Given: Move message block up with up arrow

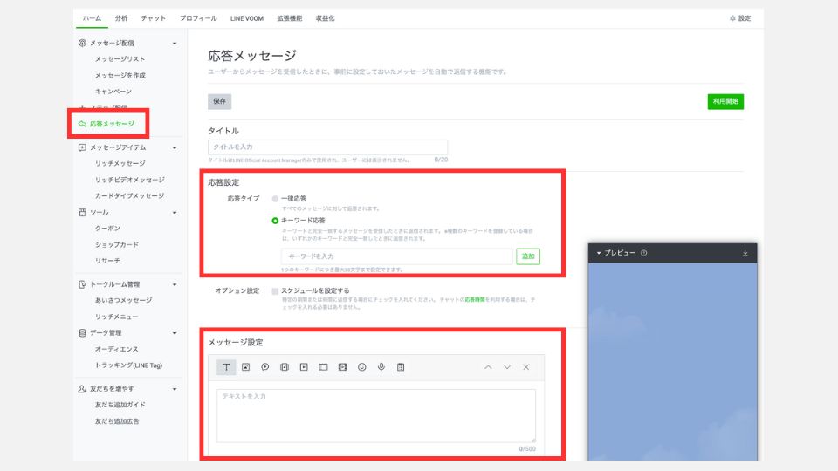Looking at the screenshot, I should pyautogui.click(x=488, y=367).
